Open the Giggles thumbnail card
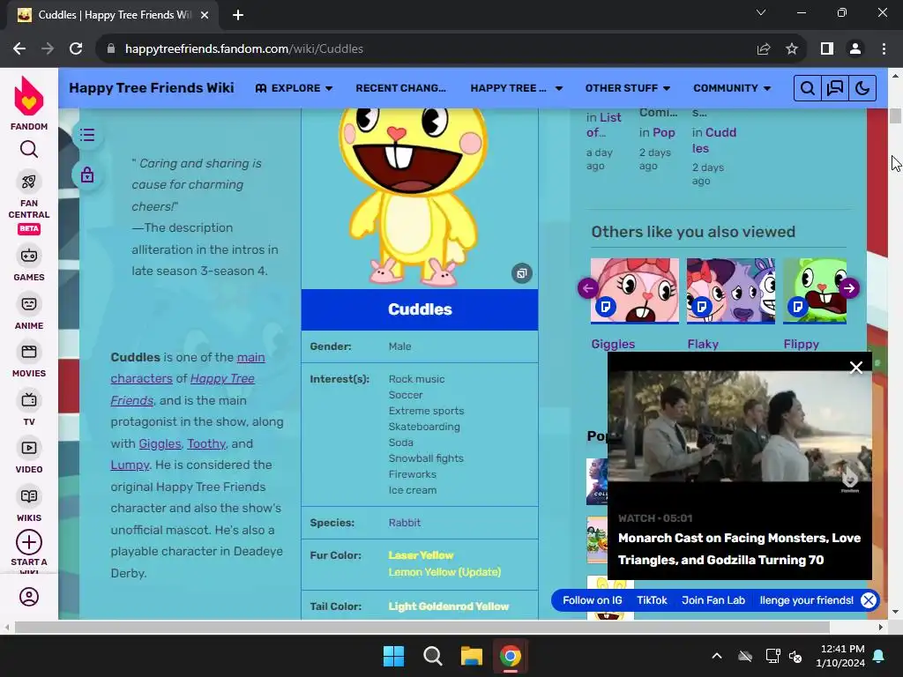This screenshot has width=903, height=677. tap(635, 291)
